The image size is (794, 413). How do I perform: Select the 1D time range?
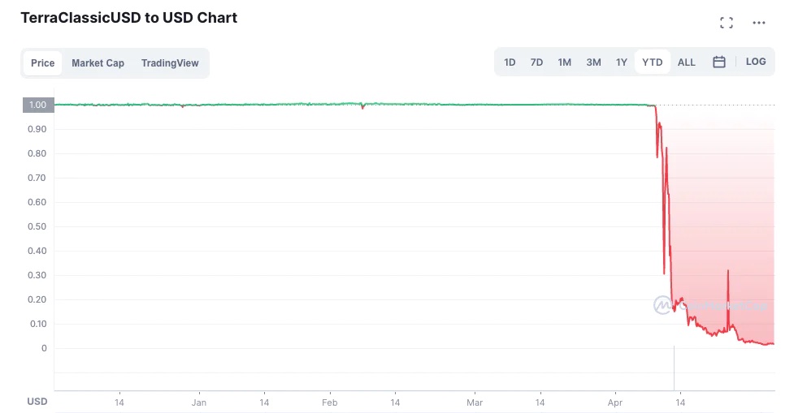[510, 62]
